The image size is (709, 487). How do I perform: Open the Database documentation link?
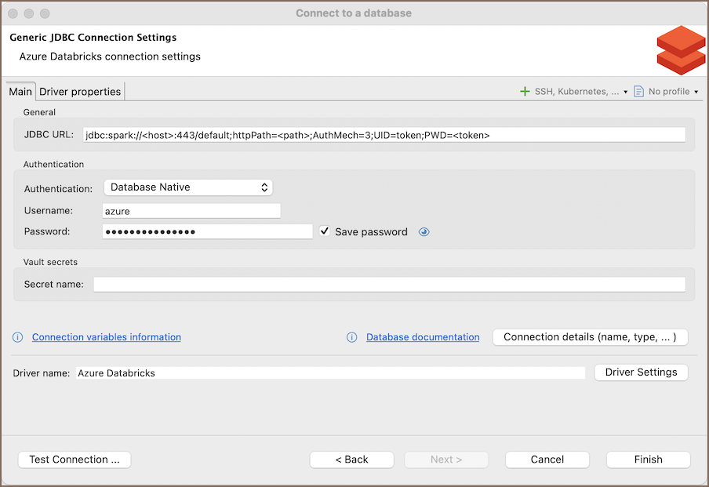pyautogui.click(x=423, y=337)
